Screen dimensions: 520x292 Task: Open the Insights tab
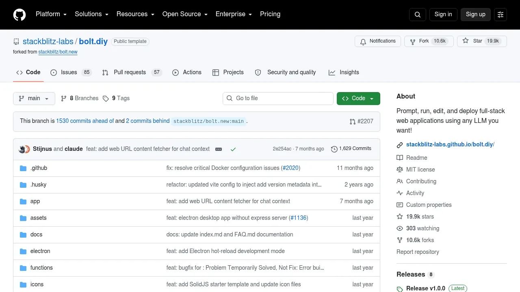tap(344, 72)
